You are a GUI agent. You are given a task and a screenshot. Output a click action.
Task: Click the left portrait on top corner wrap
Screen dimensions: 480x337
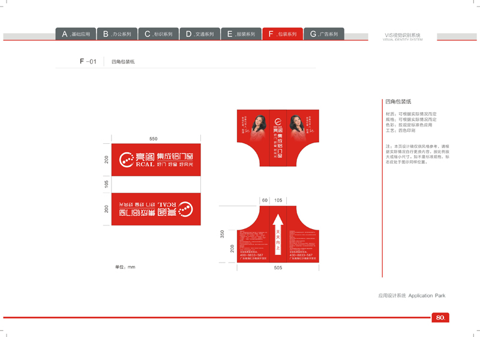coord(259,128)
